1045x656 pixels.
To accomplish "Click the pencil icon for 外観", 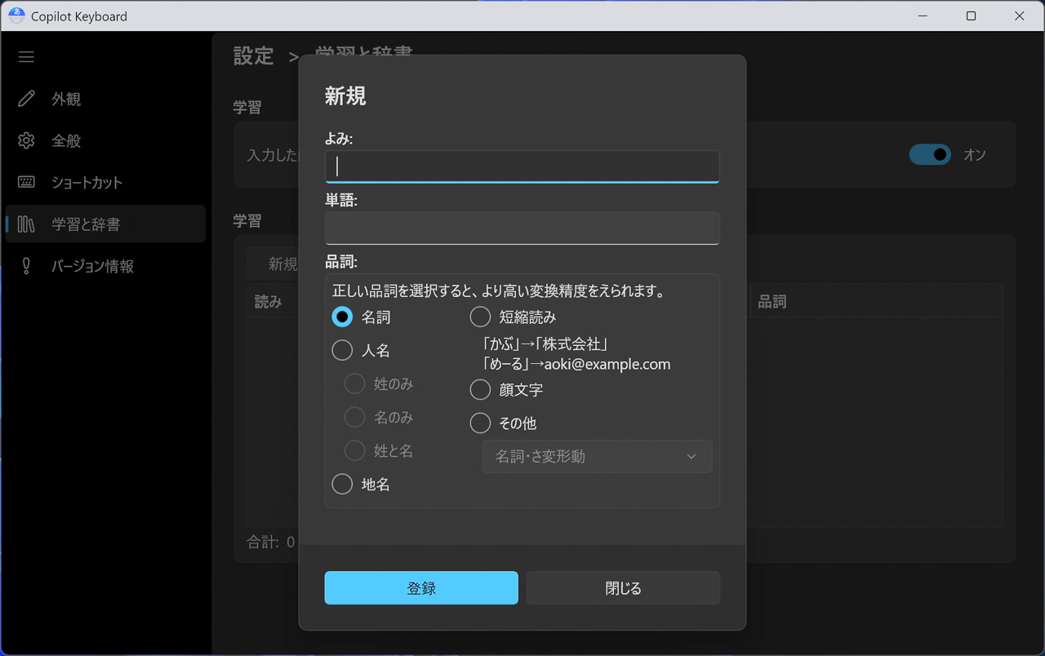I will point(26,99).
